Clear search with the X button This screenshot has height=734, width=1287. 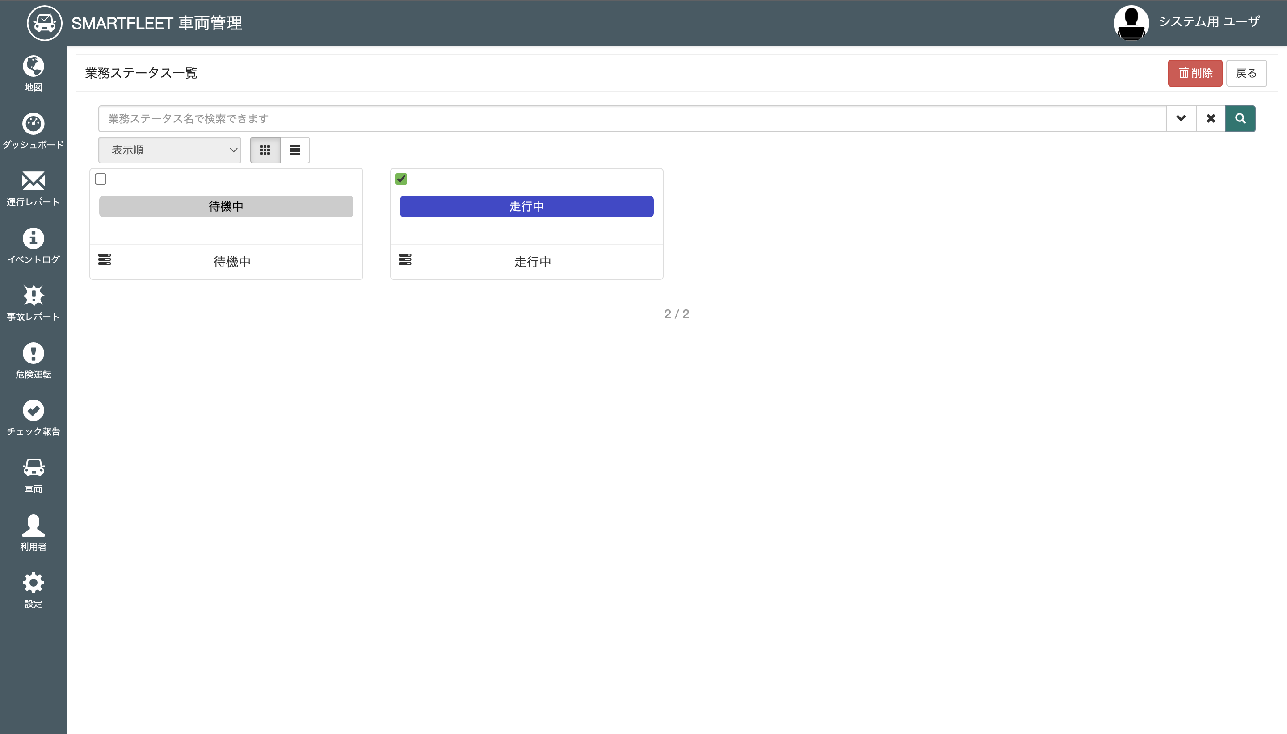[1210, 118]
